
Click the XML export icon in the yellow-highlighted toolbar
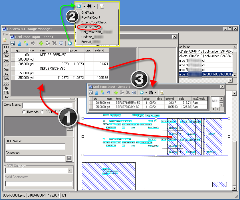tap(102, 6)
